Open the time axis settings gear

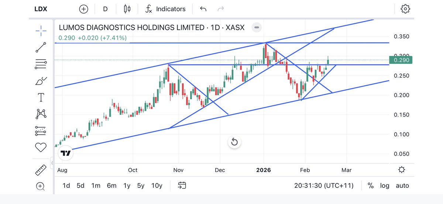(x=402, y=170)
